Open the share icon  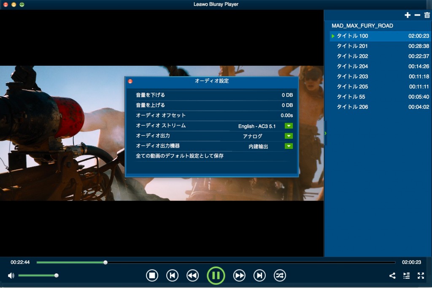[392, 275]
